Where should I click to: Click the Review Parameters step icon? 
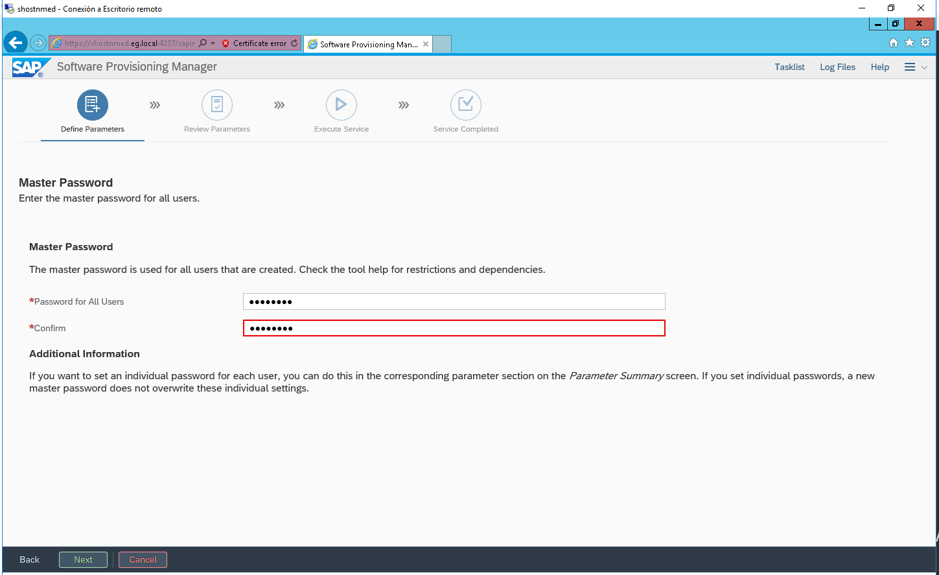[x=217, y=105]
